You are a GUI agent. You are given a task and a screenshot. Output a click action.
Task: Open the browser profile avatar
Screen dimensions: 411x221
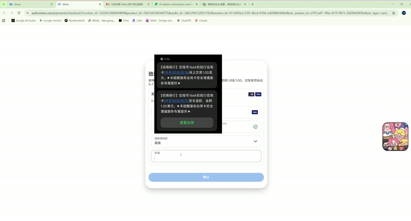(403, 13)
